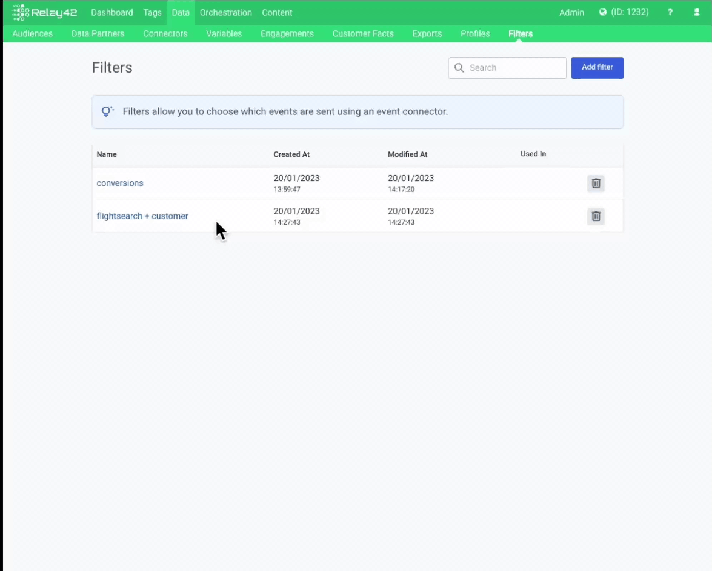Screen dimensions: 712x571
Task: Click the Add filter button
Action: click(597, 67)
